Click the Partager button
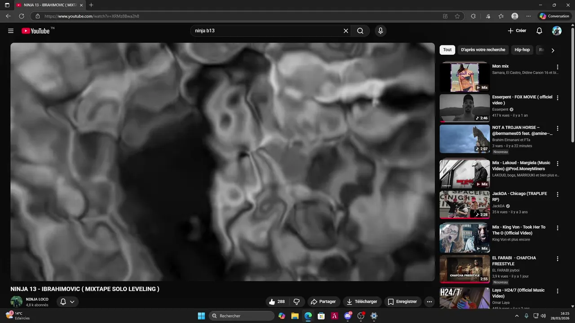This screenshot has height=323, width=575. click(323, 302)
